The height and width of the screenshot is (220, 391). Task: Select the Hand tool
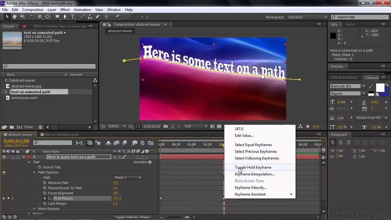pyautogui.click(x=15, y=17)
